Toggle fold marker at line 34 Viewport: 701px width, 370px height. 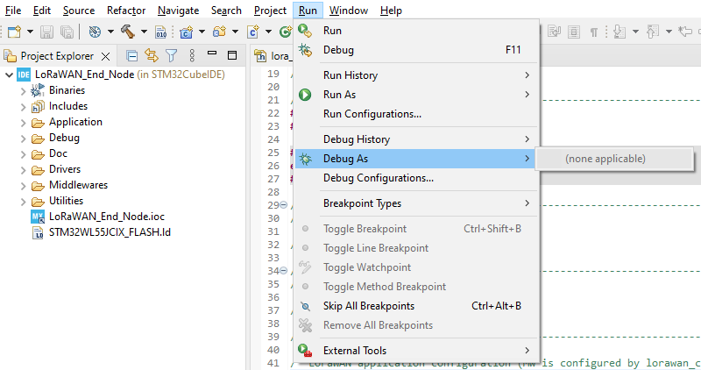(x=283, y=271)
